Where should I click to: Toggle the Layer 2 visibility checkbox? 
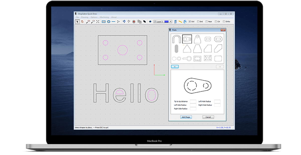click(155, 22)
